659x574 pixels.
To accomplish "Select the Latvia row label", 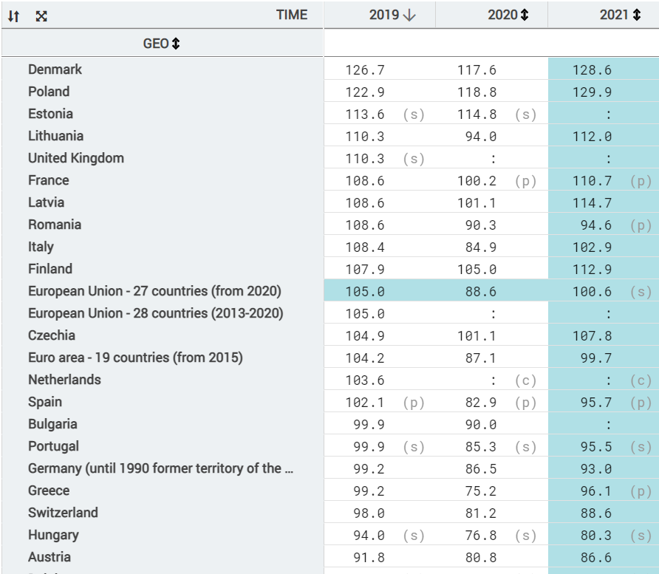I will (47, 202).
